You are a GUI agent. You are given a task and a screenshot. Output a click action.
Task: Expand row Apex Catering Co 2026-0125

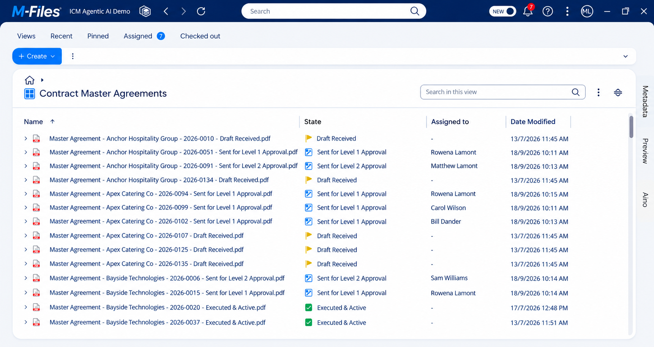[25, 250]
